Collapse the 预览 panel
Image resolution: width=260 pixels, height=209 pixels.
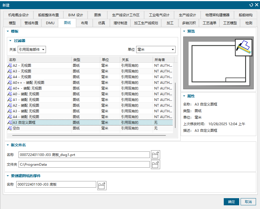click(185, 31)
